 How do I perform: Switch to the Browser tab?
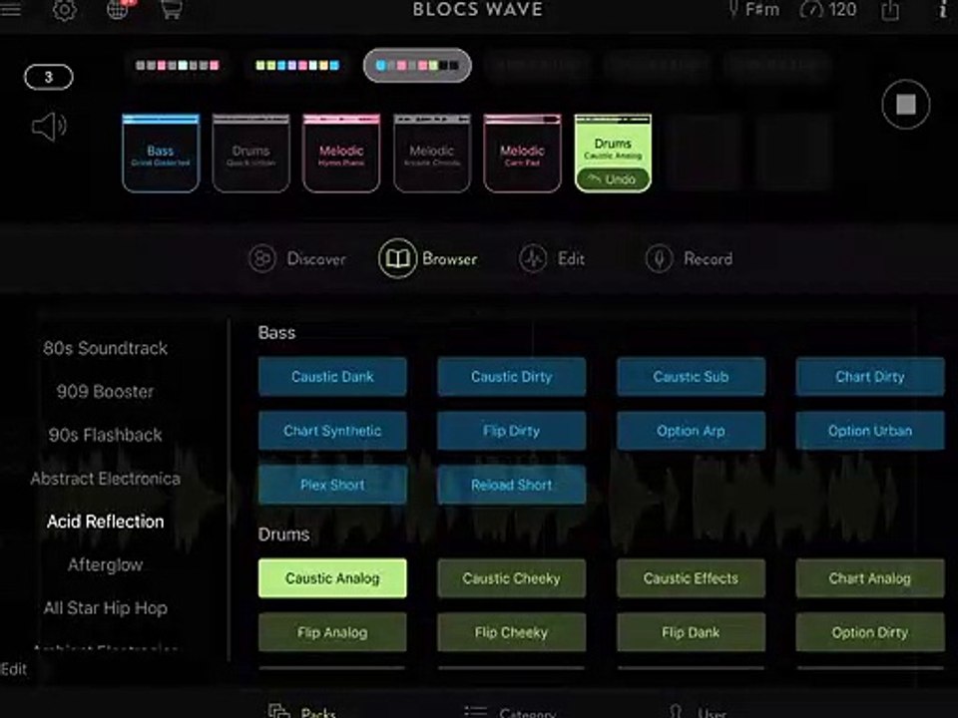pos(428,259)
